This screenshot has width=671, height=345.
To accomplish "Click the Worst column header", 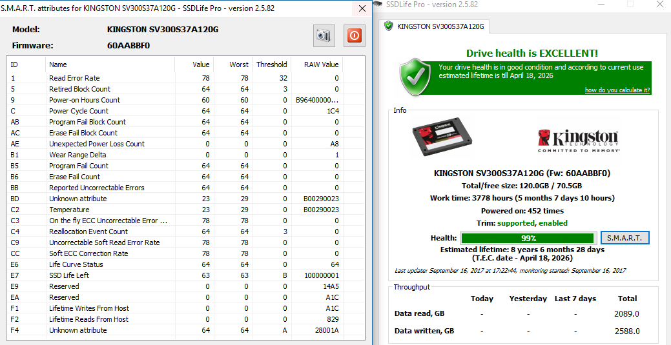I will click(232, 64).
